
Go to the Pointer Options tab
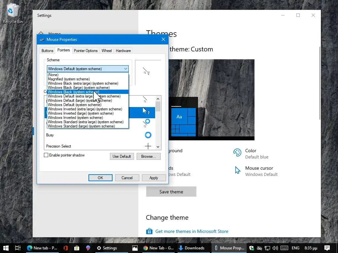(85, 50)
